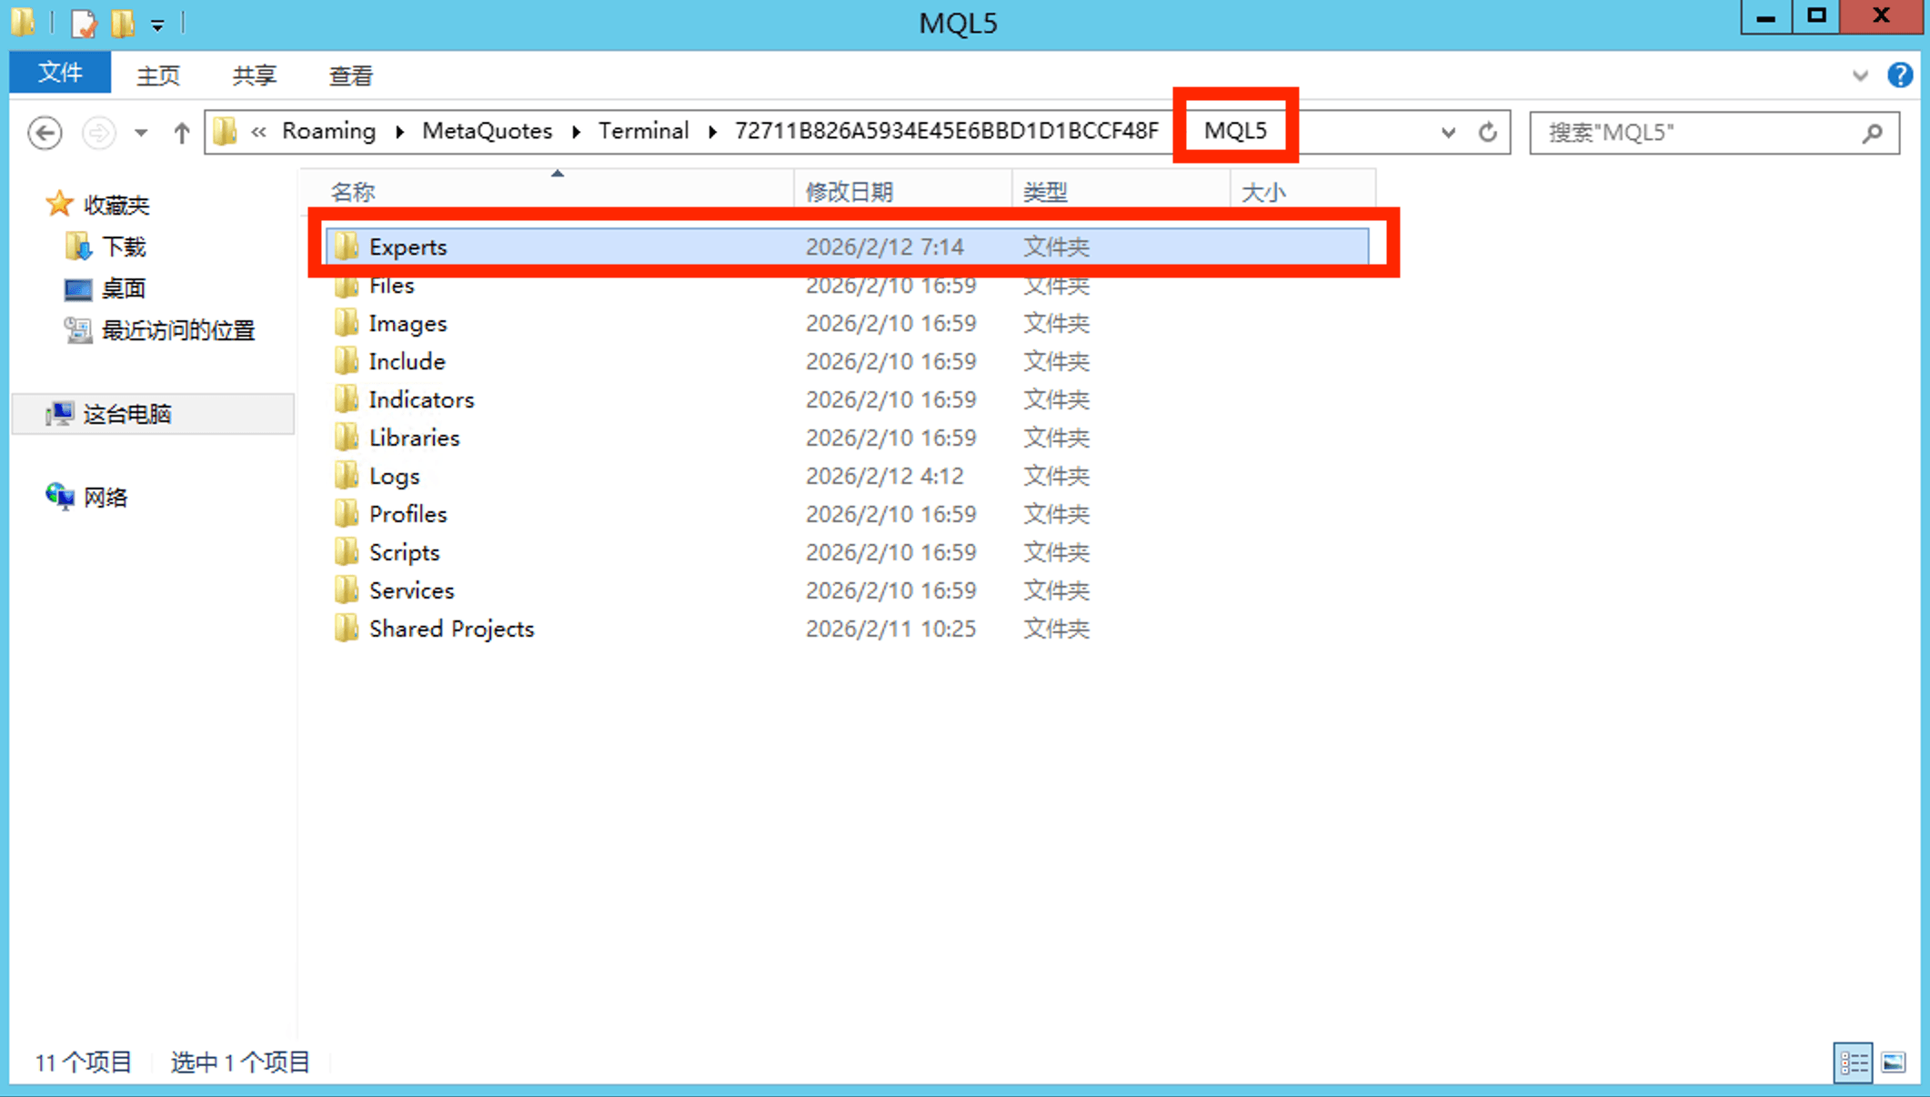Open the Help question mark

pyautogui.click(x=1899, y=75)
